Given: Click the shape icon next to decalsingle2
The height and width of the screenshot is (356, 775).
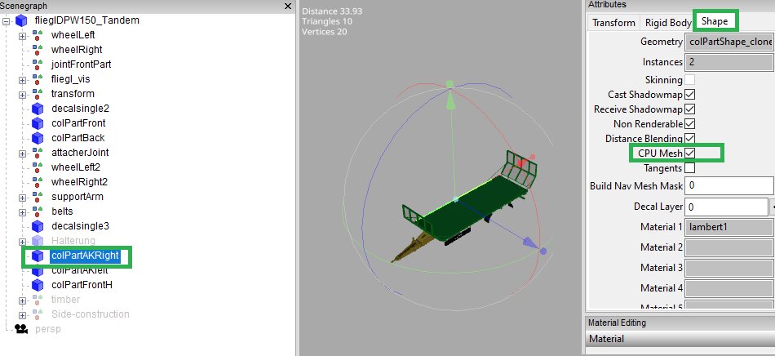Looking at the screenshot, I should click(x=37, y=109).
